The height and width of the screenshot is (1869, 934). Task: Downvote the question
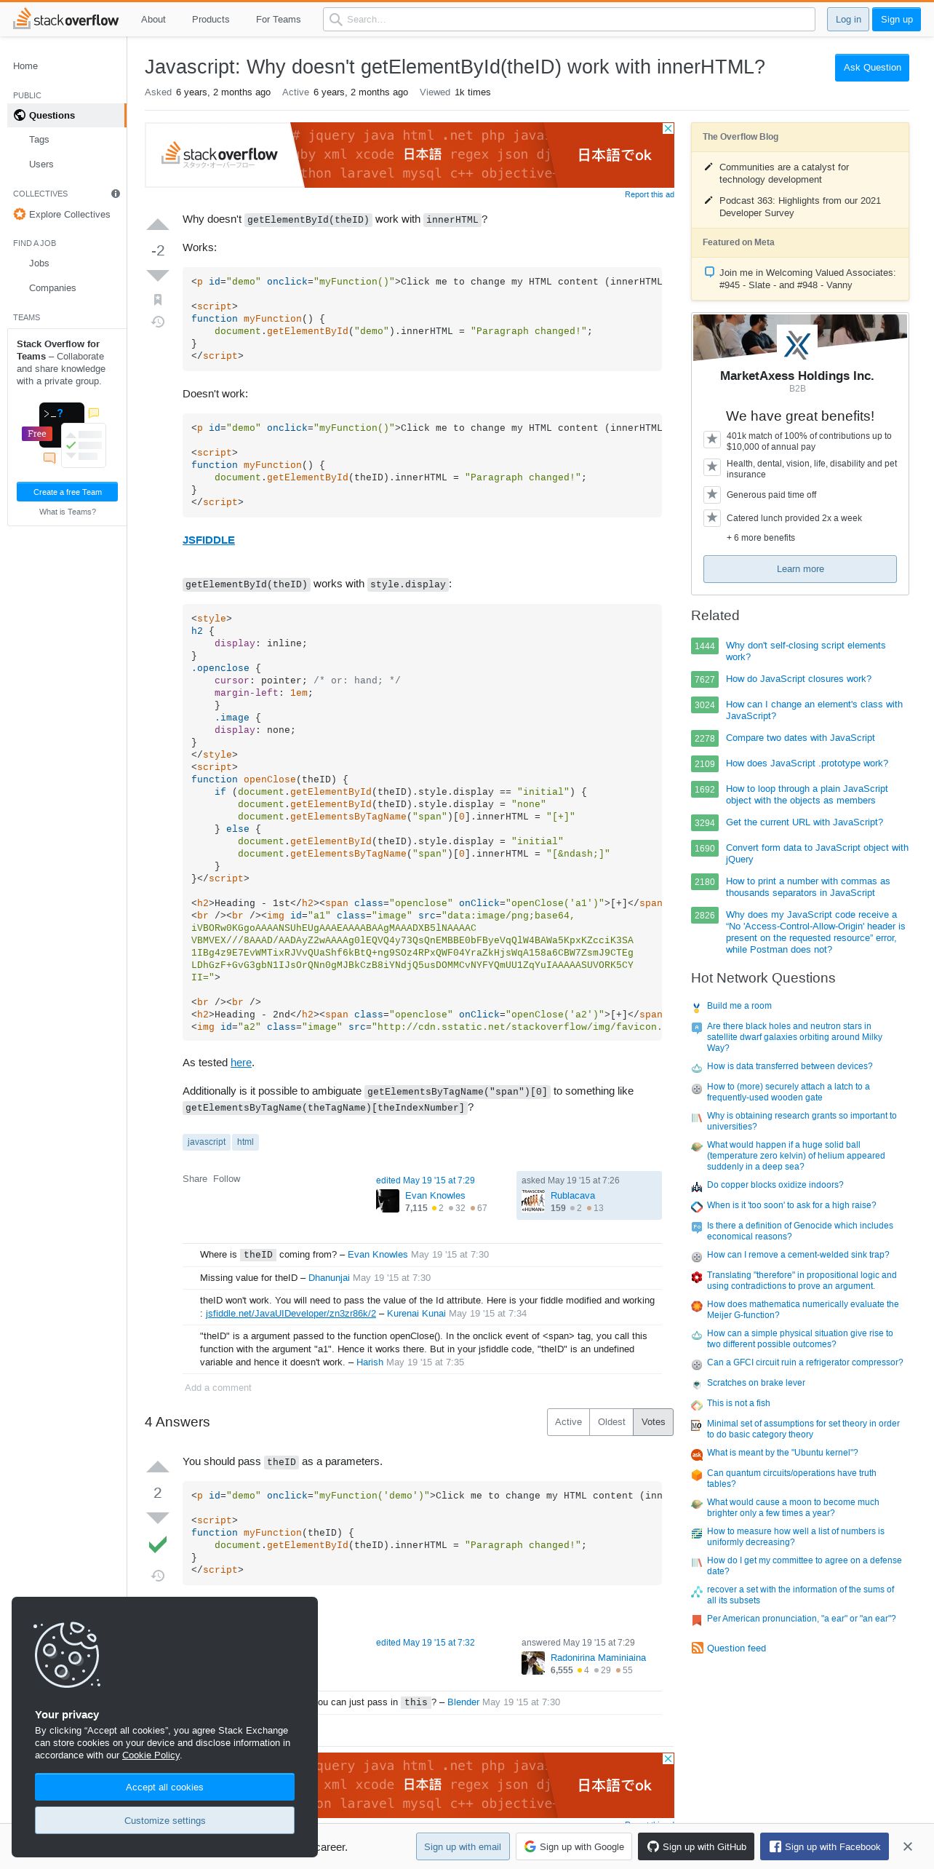click(158, 275)
